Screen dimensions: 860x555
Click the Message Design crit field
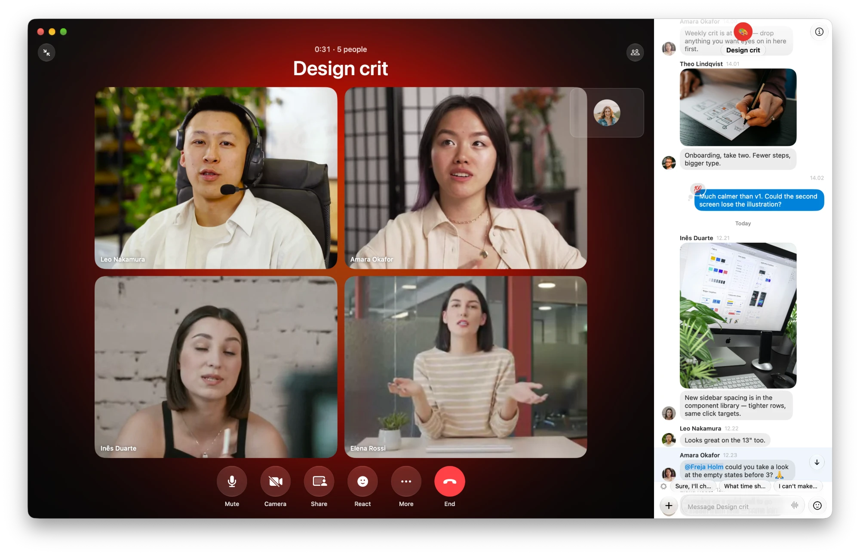(742, 506)
